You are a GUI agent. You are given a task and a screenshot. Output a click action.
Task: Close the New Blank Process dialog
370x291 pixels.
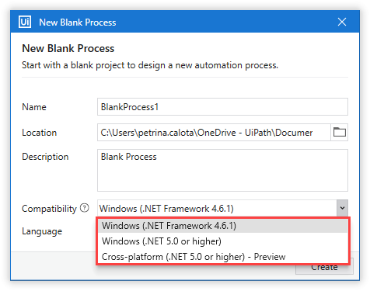(342, 22)
